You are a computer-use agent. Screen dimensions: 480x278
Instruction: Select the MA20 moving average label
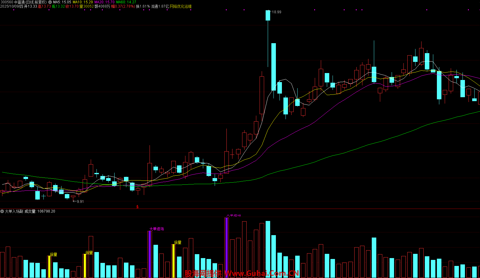(x=104, y=2)
